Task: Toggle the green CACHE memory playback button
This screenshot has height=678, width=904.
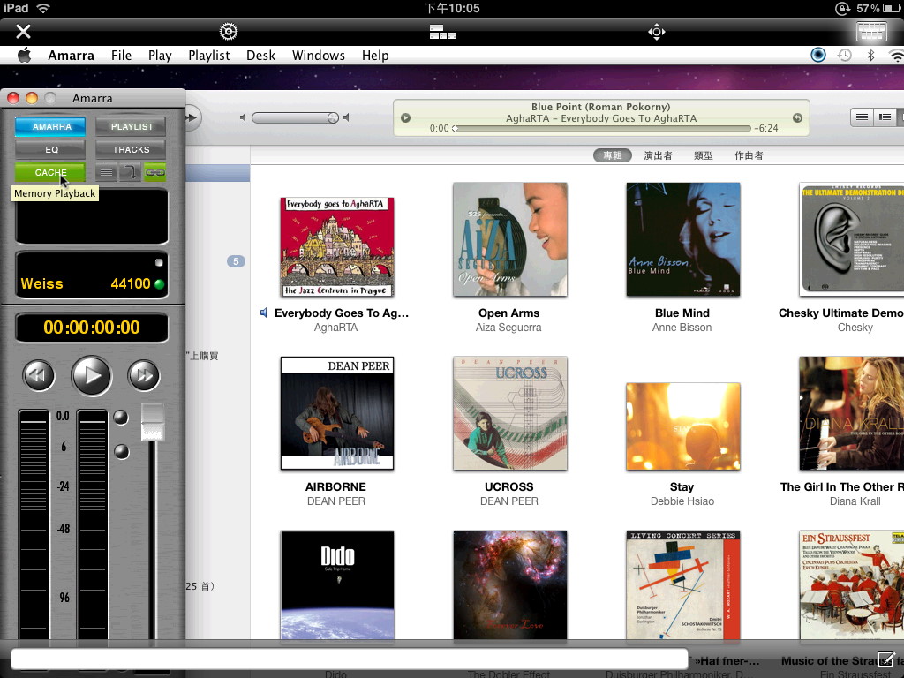Action: 50,172
